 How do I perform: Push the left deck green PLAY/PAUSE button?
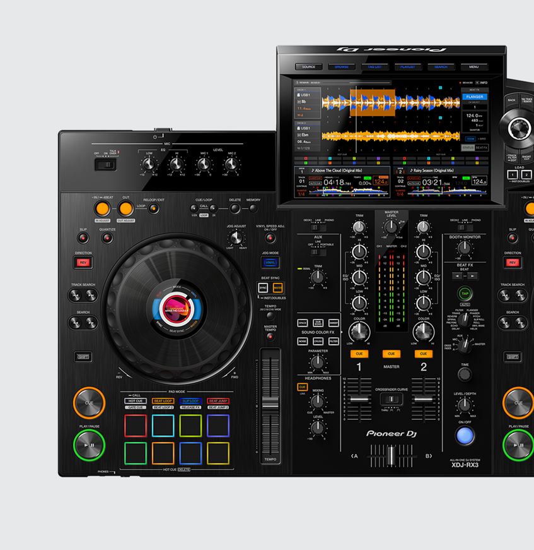(90, 445)
